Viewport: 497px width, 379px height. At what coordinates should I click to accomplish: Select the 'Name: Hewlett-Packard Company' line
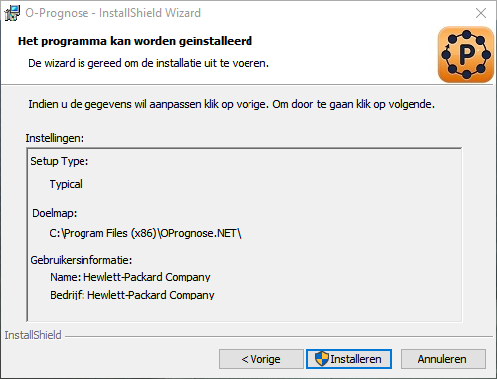(130, 277)
